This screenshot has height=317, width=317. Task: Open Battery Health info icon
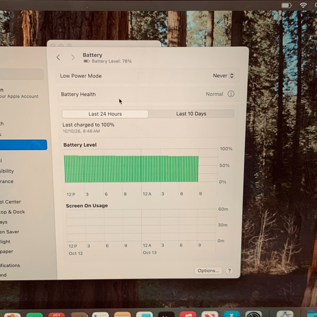[x=231, y=94]
